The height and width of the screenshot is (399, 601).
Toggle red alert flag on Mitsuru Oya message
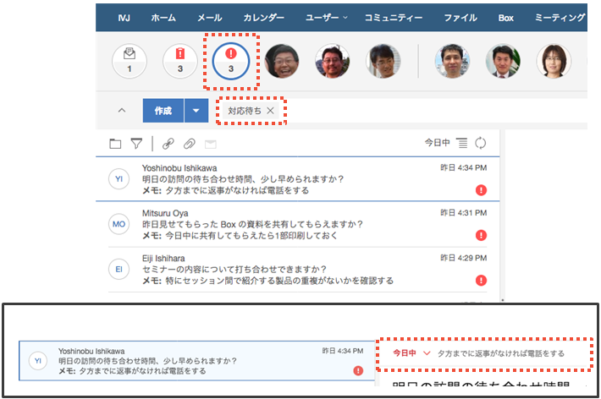[x=482, y=235]
